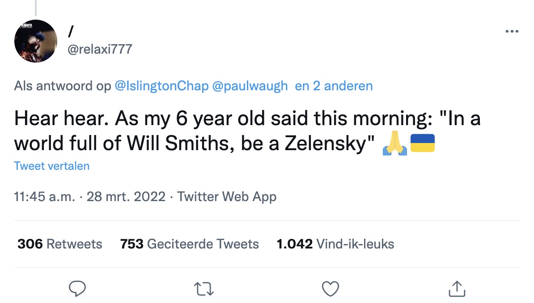Like the tweet with the heart icon
The height and width of the screenshot is (303, 534).
click(331, 289)
